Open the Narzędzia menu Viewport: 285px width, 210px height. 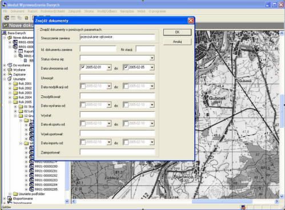pyautogui.click(x=127, y=11)
